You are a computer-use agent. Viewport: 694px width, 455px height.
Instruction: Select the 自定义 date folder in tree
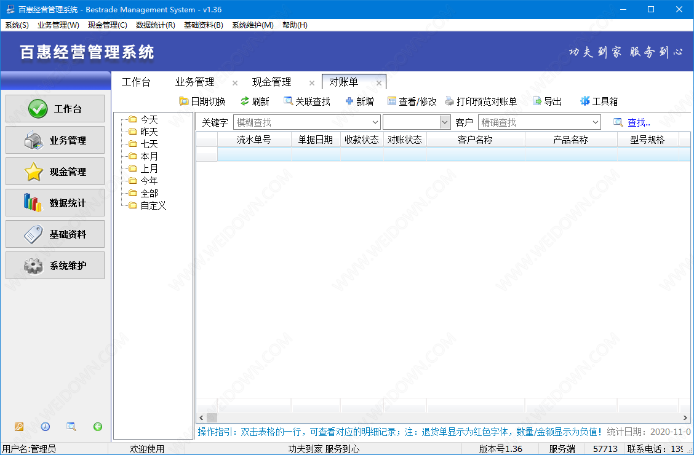[153, 205]
